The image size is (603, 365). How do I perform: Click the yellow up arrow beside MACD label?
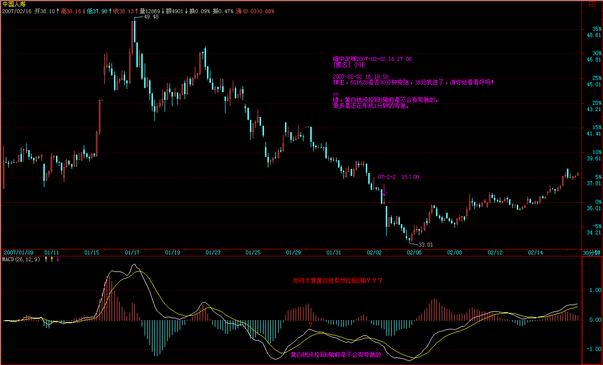[x=52, y=259]
